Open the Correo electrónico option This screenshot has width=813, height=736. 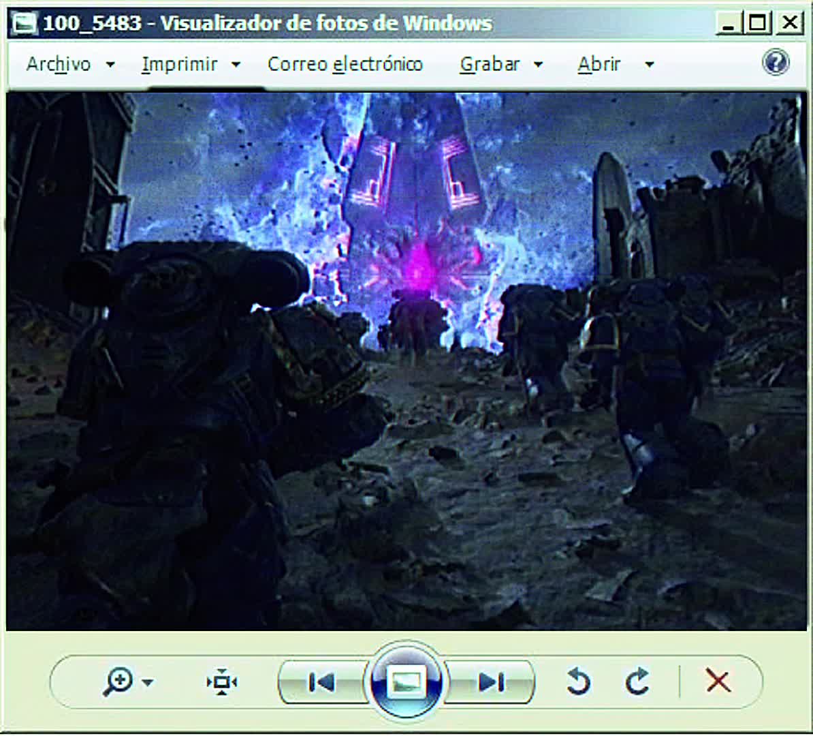point(345,64)
